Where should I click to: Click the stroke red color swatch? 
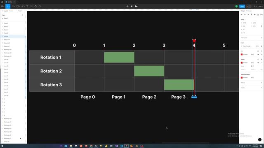[242, 63]
